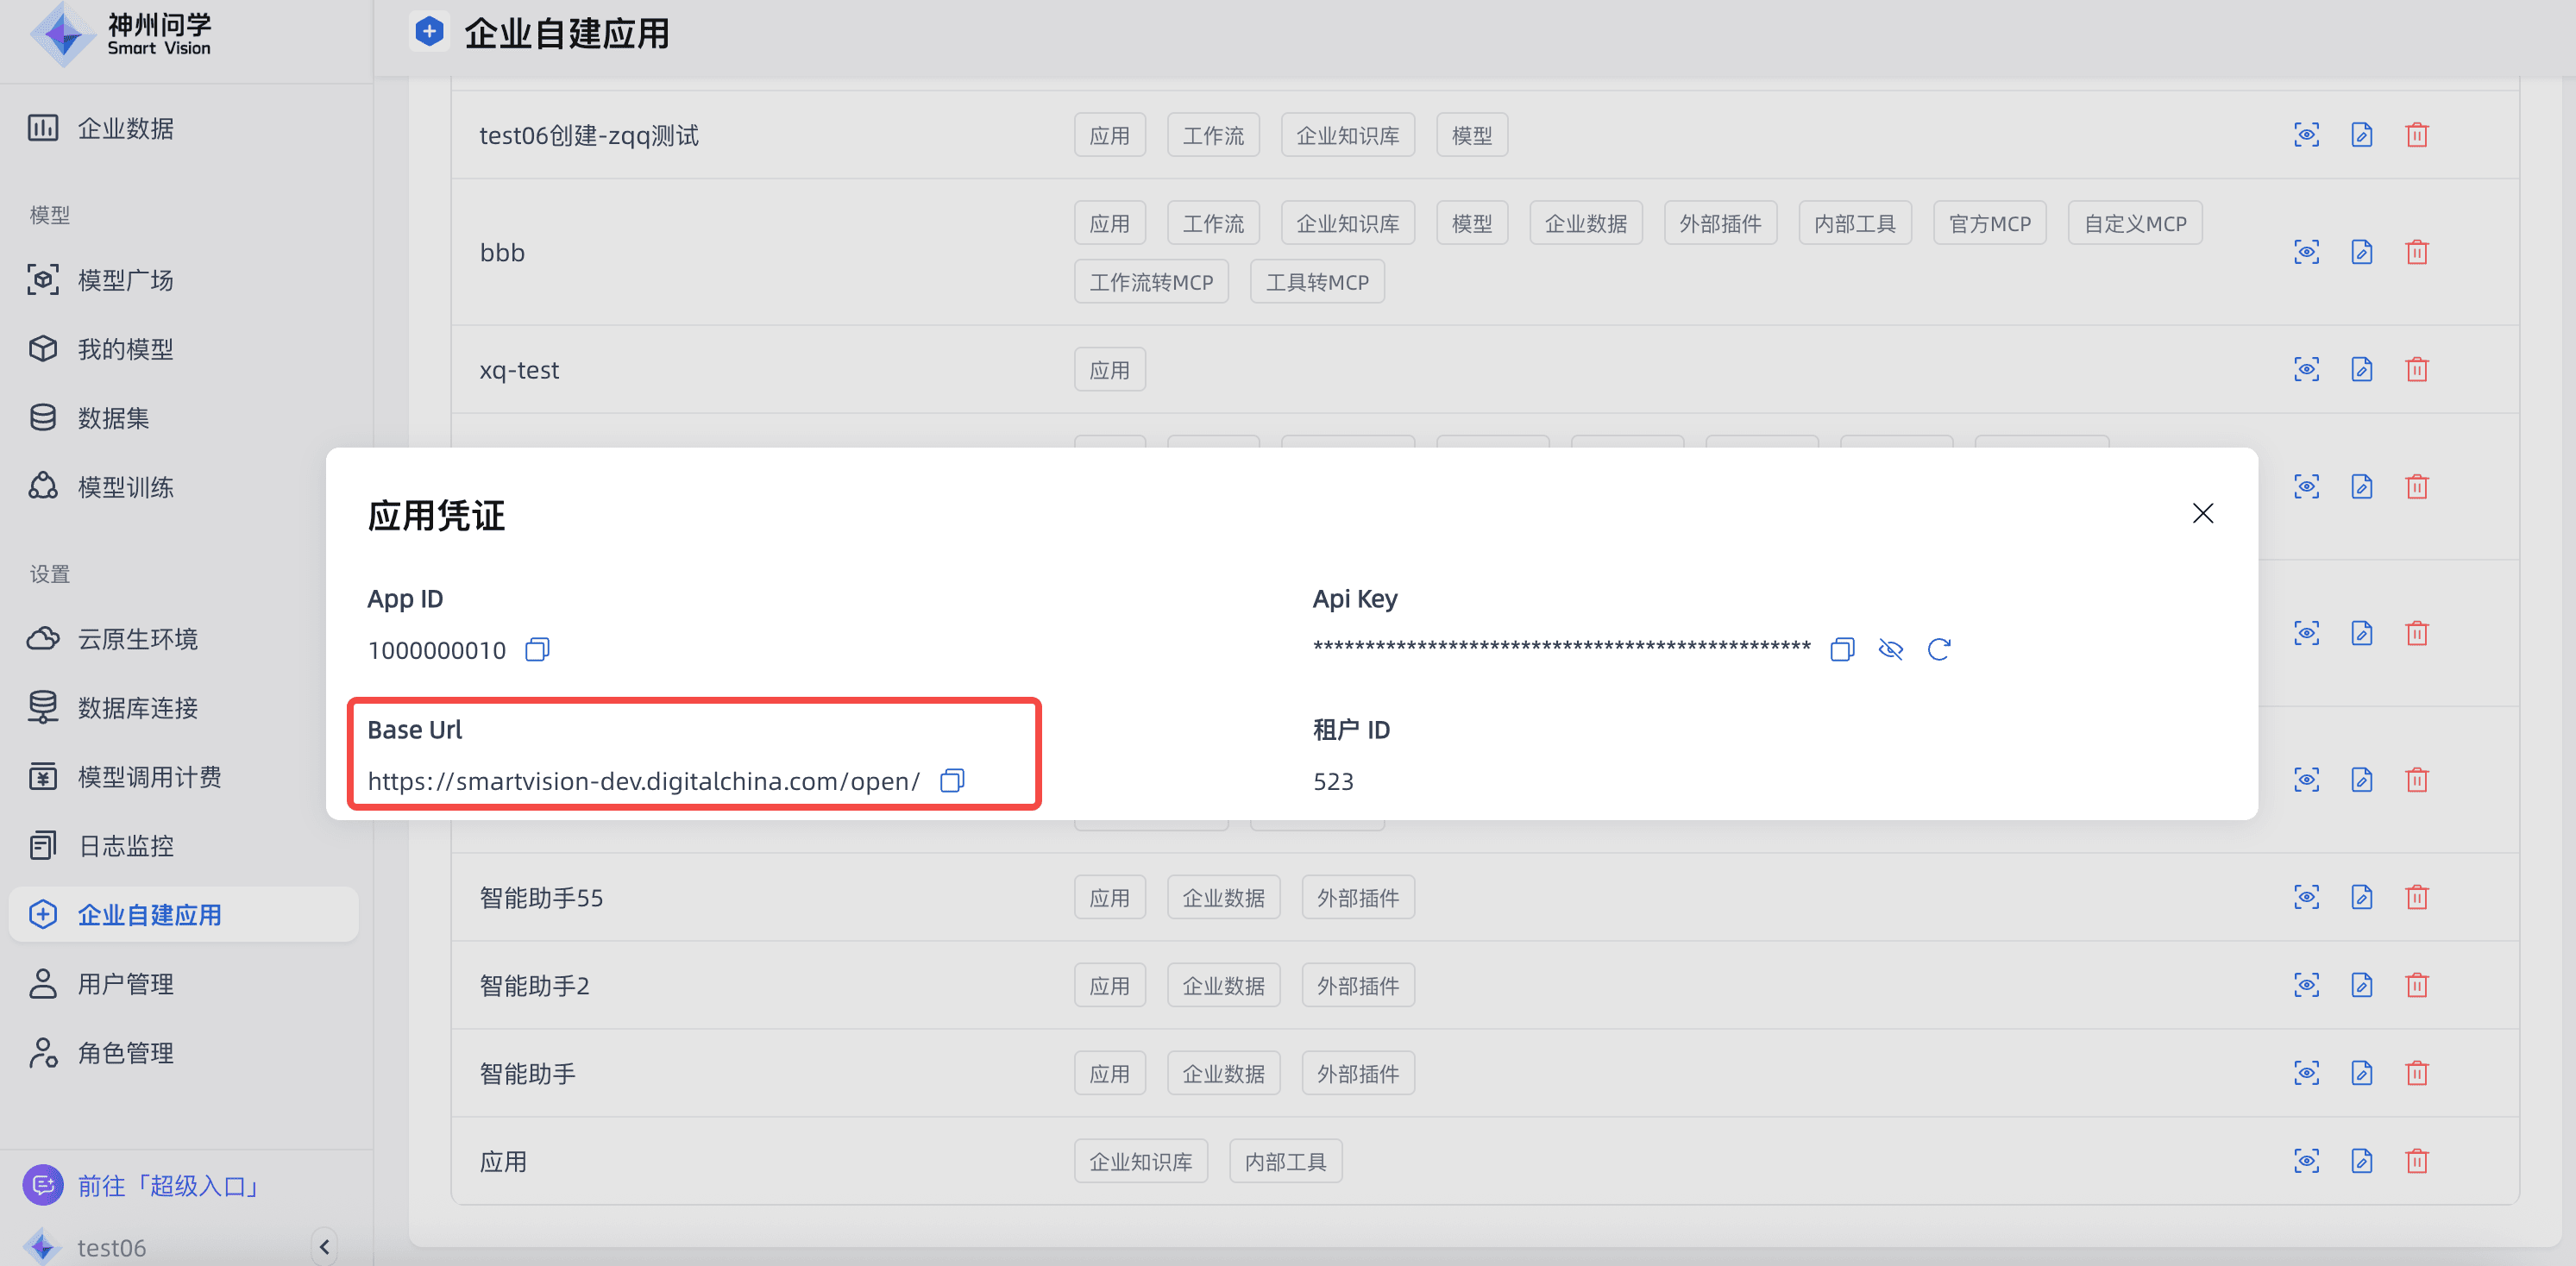Open 角色管理
2576x1266 pixels.
[125, 1051]
